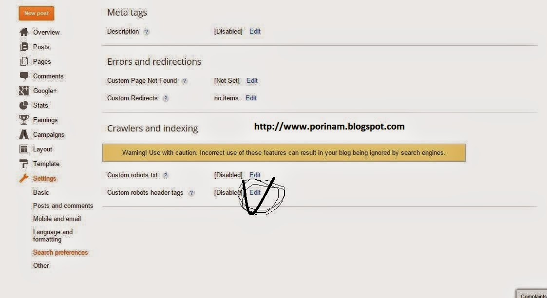The width and height of the screenshot is (547, 298).
Task: Edit the Custom Page Not Found setting
Action: click(x=252, y=80)
